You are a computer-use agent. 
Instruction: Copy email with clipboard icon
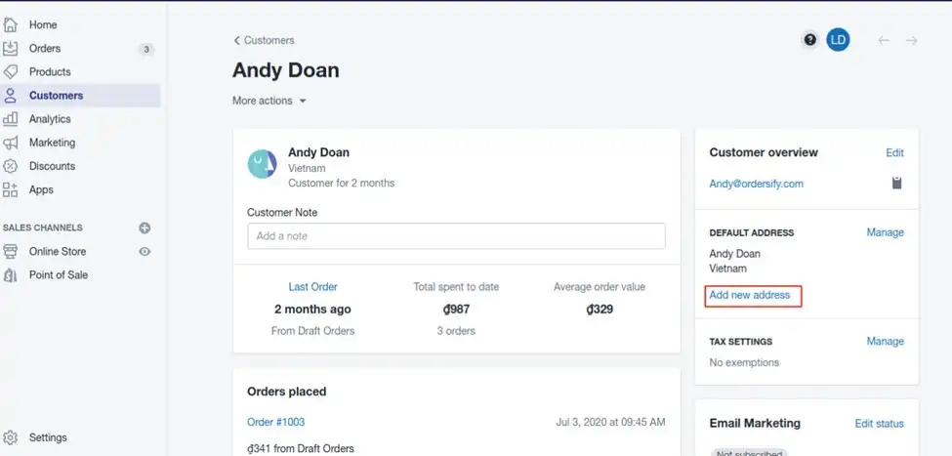pos(896,183)
